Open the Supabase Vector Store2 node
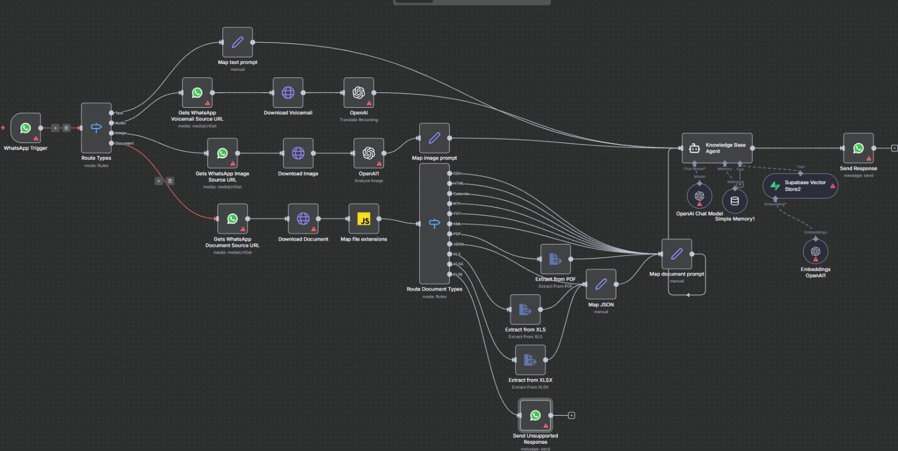The width and height of the screenshot is (898, 451). (800, 186)
